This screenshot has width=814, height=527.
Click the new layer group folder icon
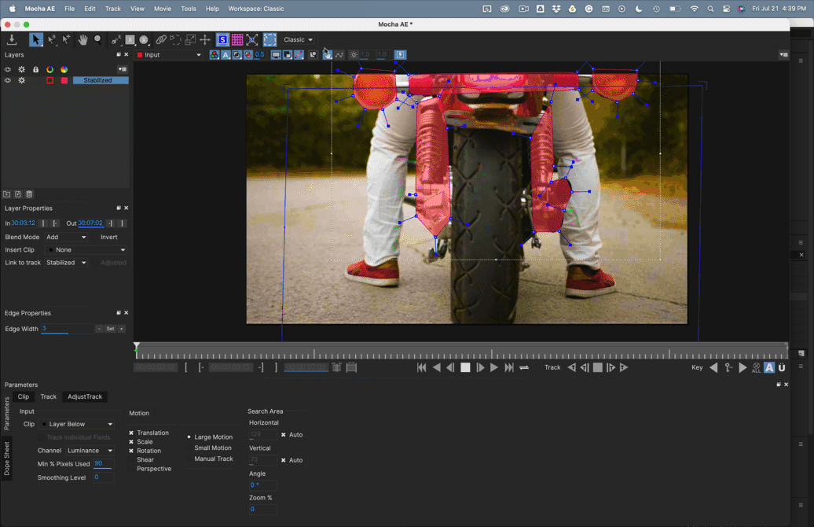[7, 193]
